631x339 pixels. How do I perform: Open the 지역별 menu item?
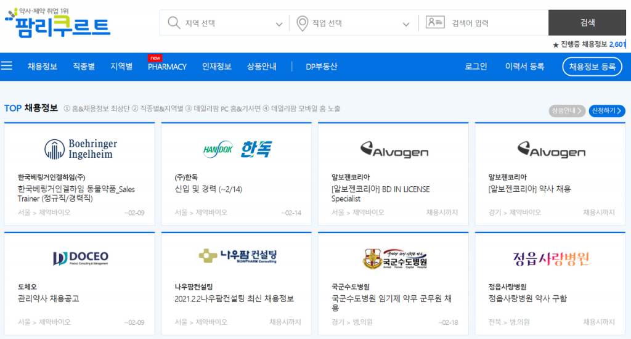121,67
